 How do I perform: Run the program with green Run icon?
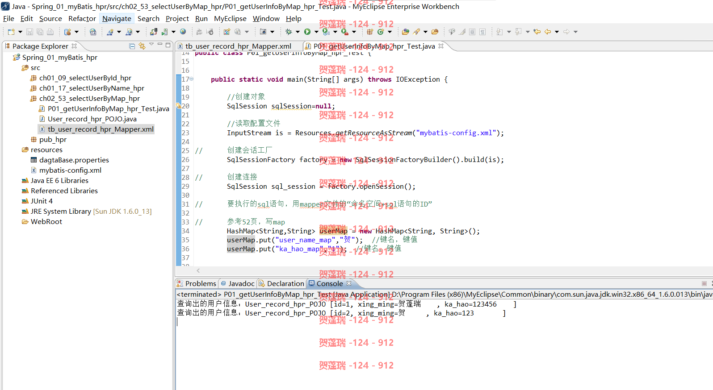(x=307, y=32)
